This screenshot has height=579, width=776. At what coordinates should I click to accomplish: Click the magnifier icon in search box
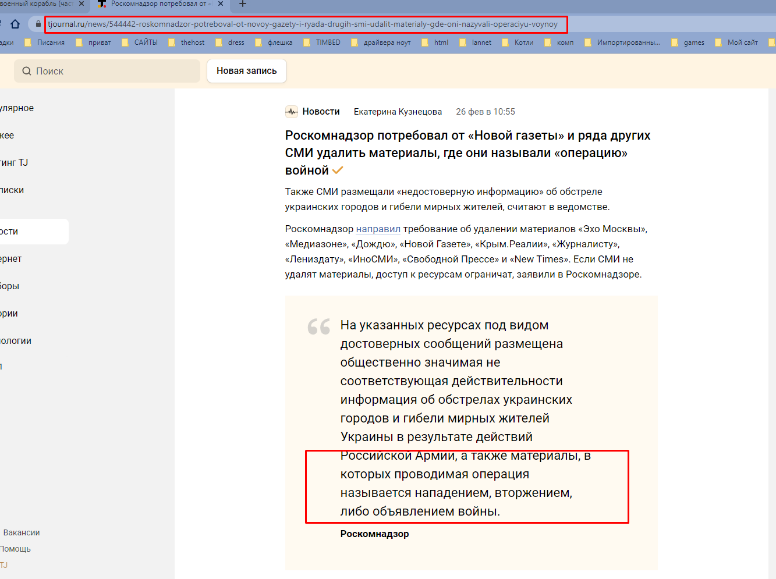point(27,71)
